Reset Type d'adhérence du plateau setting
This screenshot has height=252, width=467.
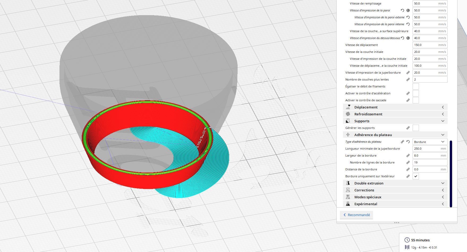click(x=408, y=142)
